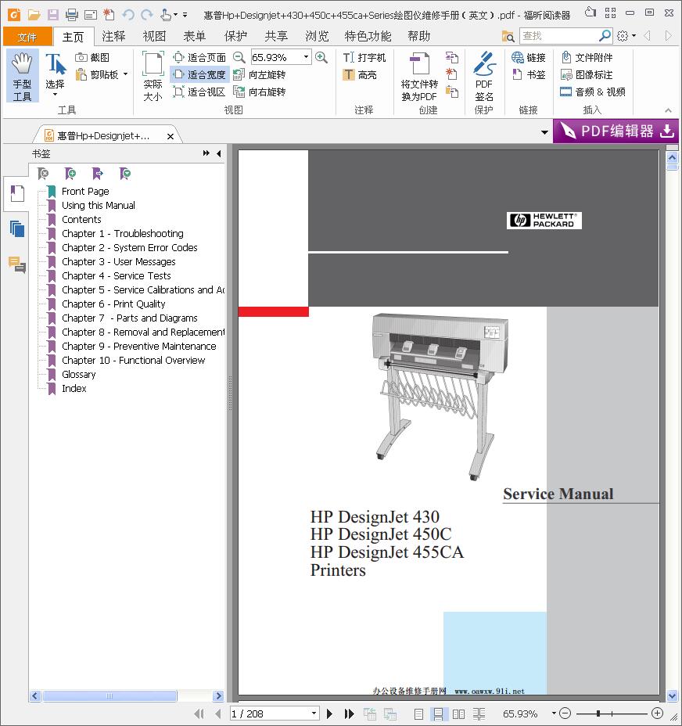This screenshot has width=682, height=726.
Task: Open the Comments panel sidebar icon
Action: (17, 264)
